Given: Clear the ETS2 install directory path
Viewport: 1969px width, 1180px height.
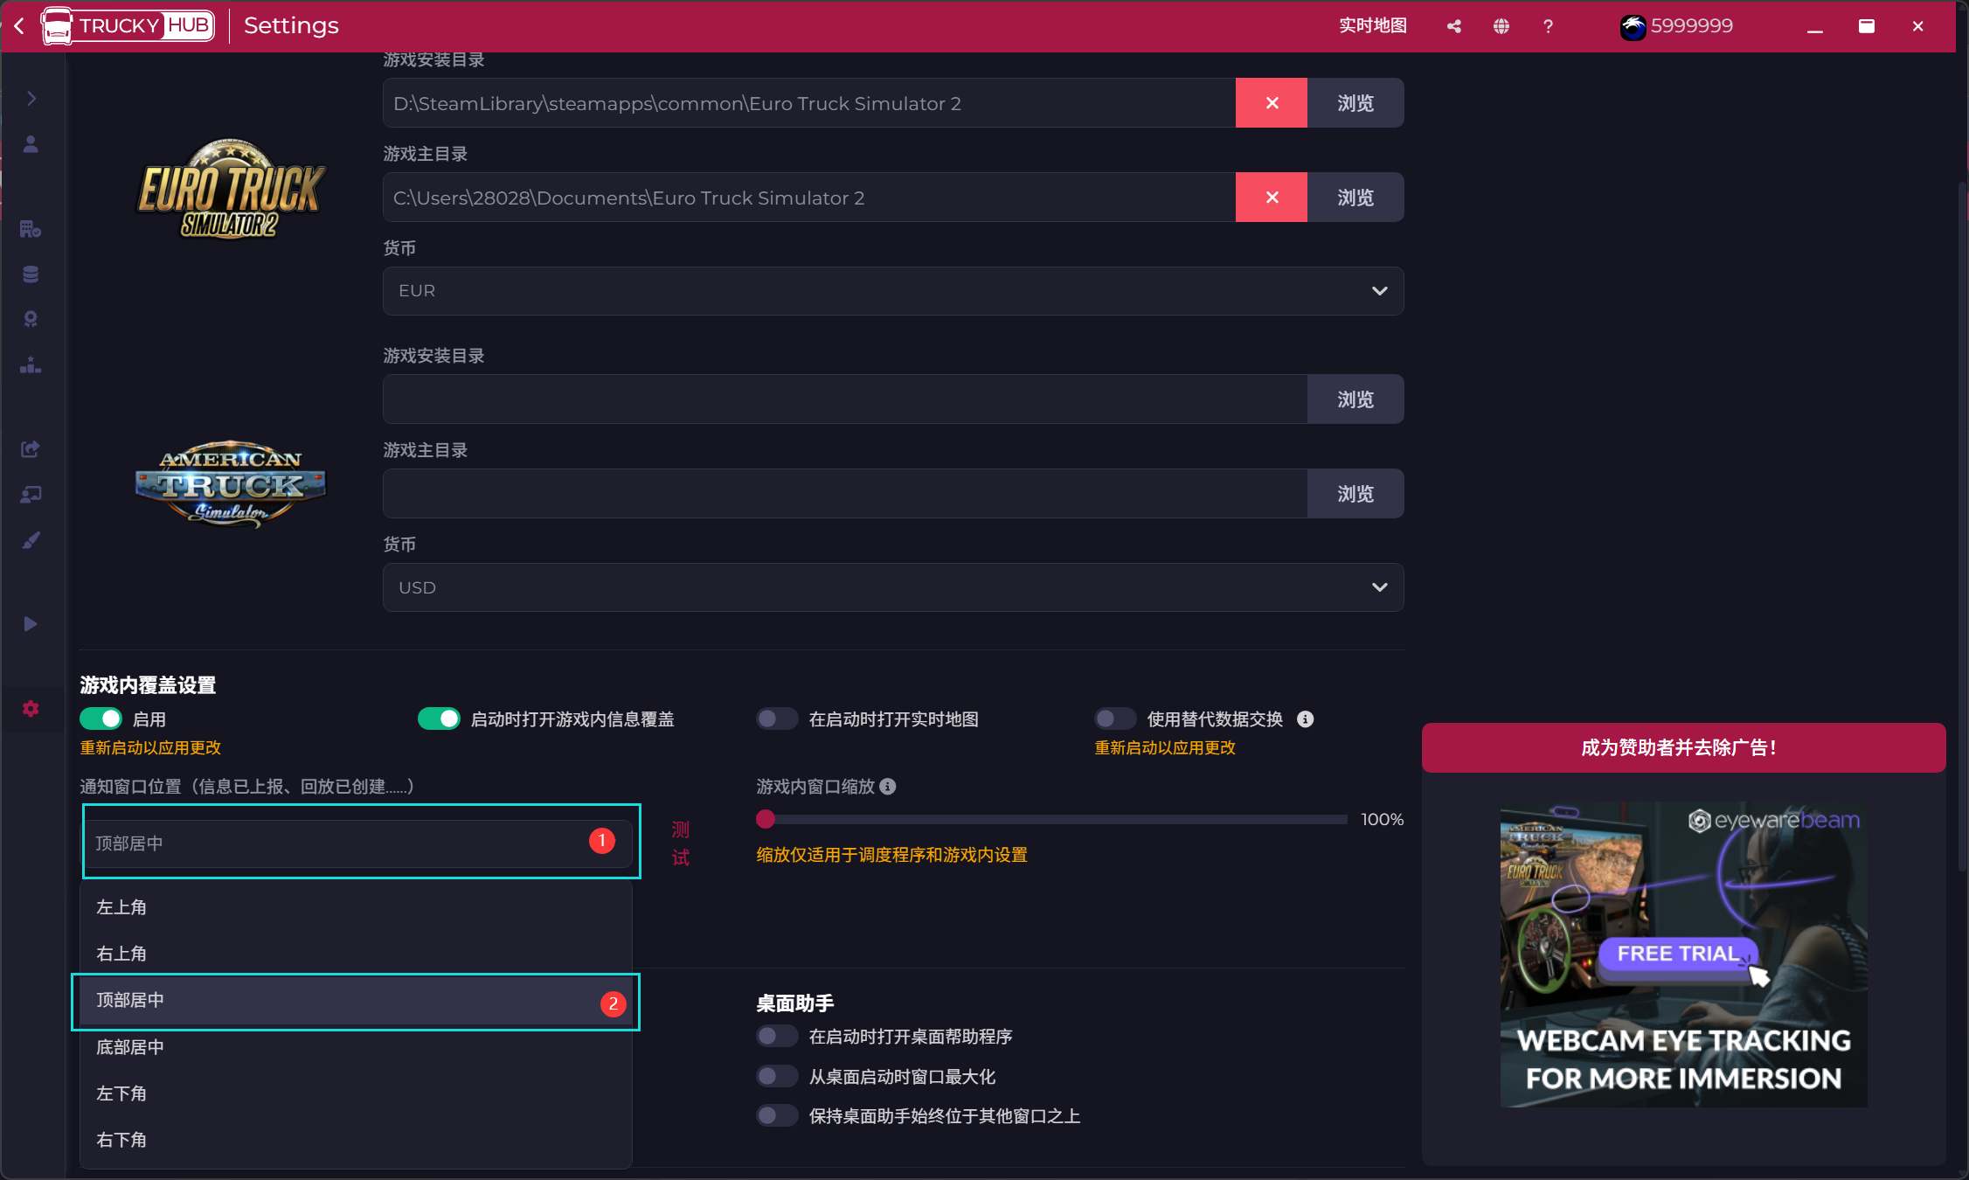Looking at the screenshot, I should pyautogui.click(x=1272, y=103).
